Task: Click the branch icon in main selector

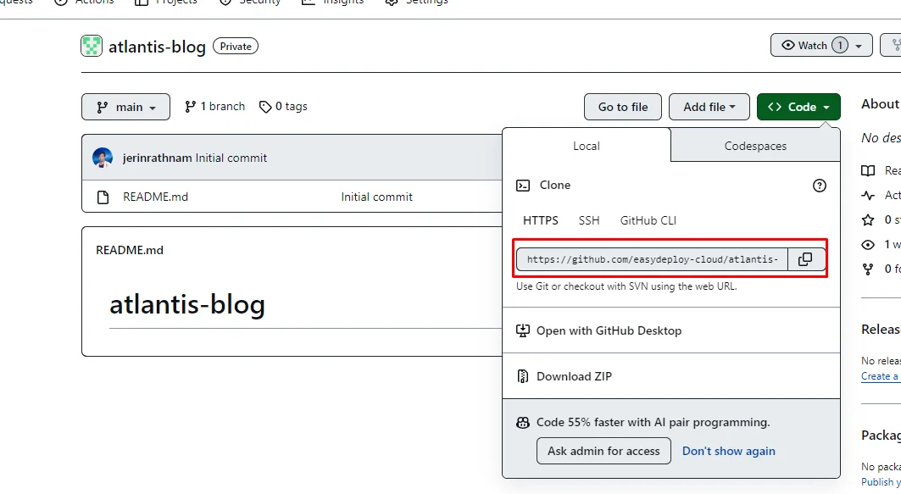Action: coord(103,108)
